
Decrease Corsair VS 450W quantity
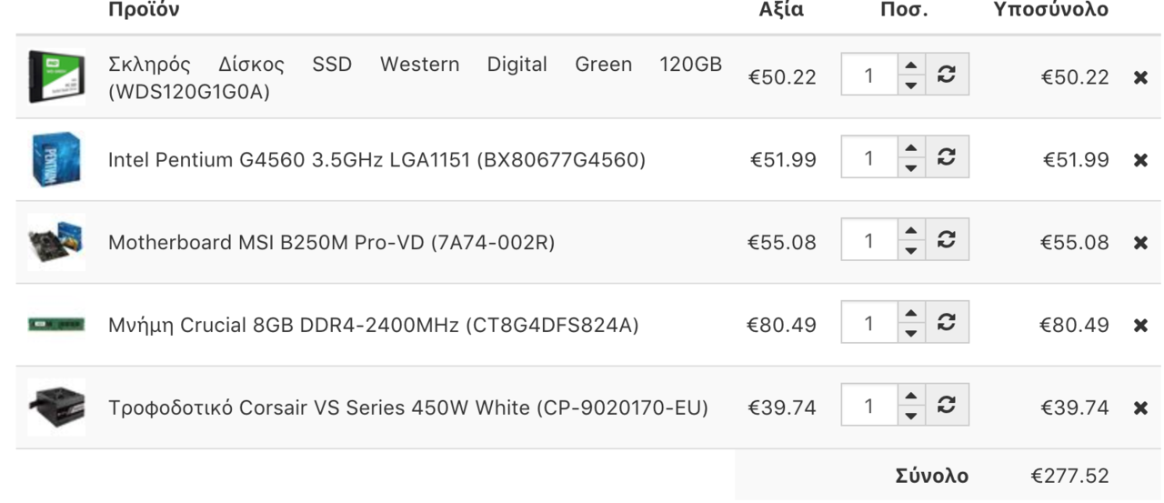tap(911, 416)
